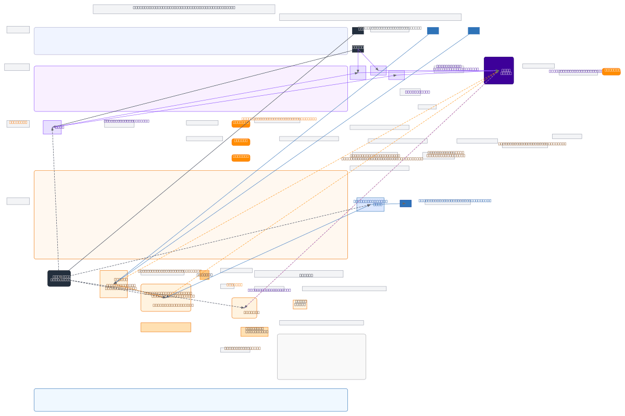Select the small solid blue square beside the light-blue node
625x416 pixels.
[405, 204]
